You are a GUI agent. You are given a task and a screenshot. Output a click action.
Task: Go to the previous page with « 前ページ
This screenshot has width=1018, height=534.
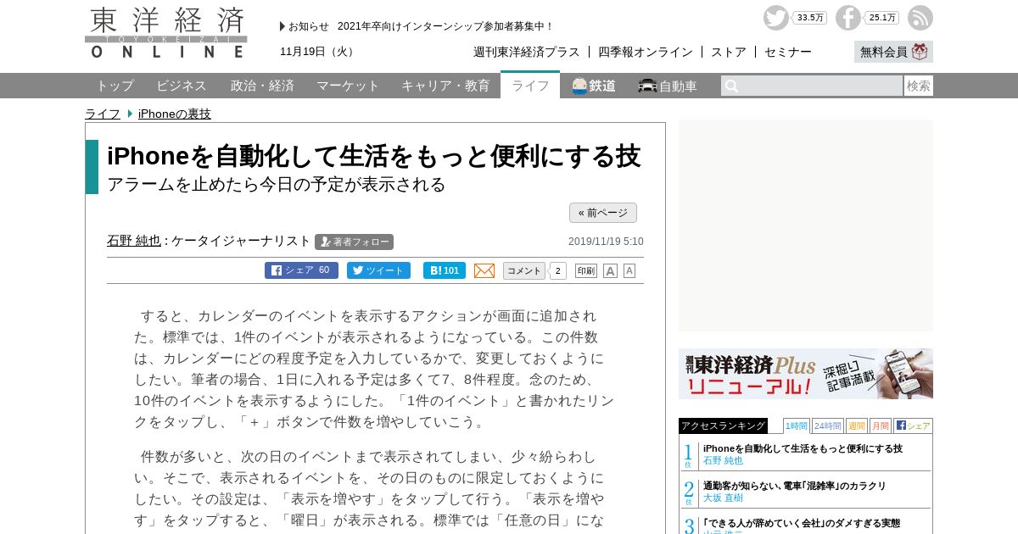[603, 213]
